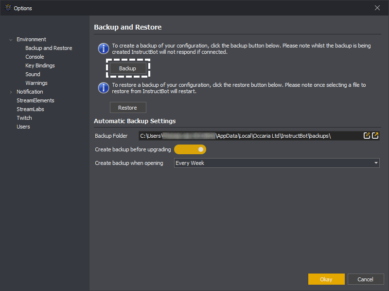The width and height of the screenshot is (389, 291).
Task: Select the Users tree item
Action: tap(23, 127)
